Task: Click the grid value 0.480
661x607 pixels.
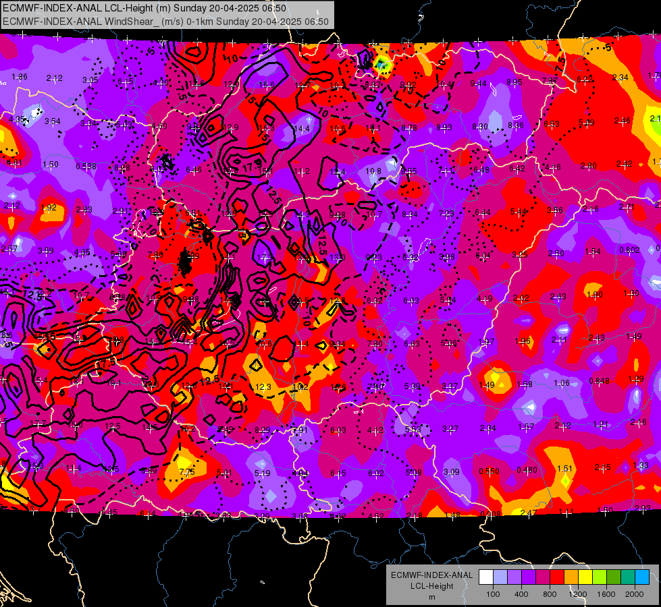Action: (x=527, y=469)
